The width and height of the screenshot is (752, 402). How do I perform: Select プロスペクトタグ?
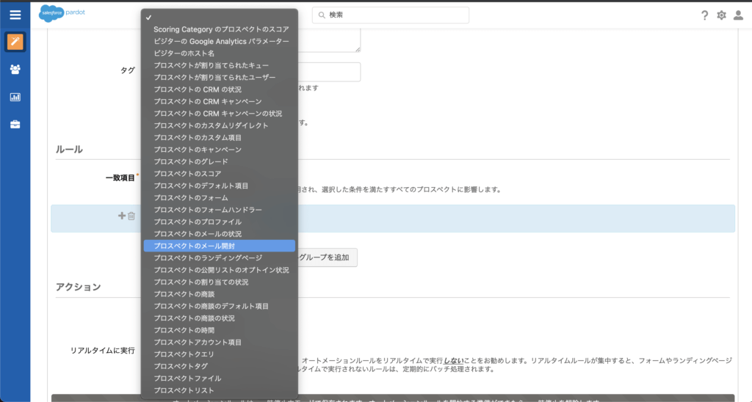pos(219,366)
